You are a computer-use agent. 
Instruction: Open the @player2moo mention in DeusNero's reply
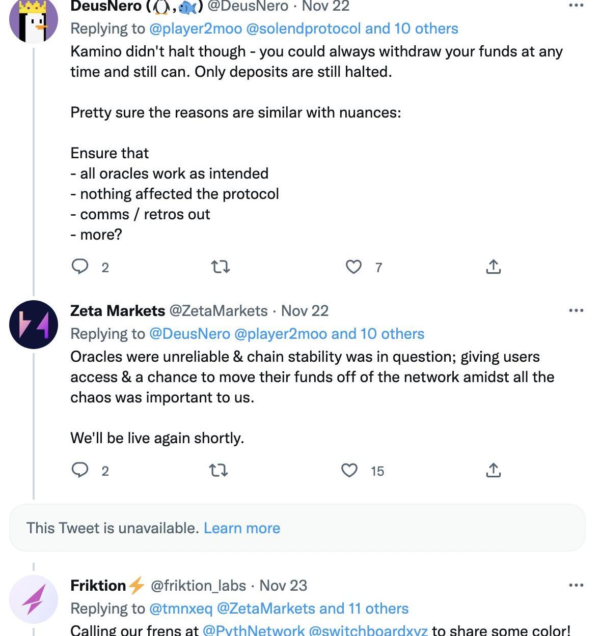(196, 28)
